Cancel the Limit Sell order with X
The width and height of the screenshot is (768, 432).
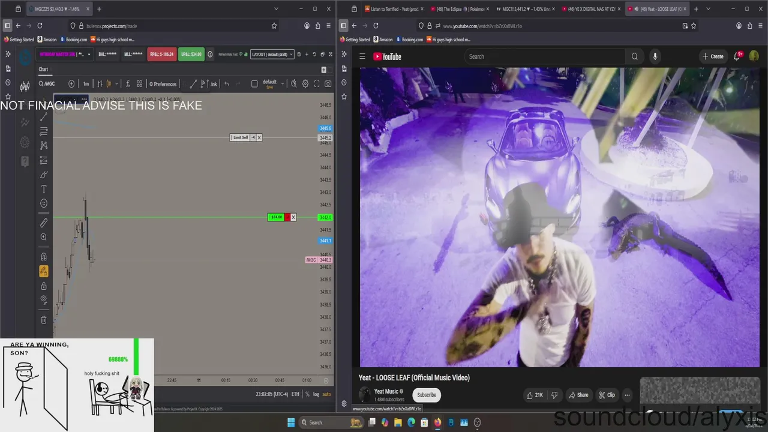click(x=259, y=137)
